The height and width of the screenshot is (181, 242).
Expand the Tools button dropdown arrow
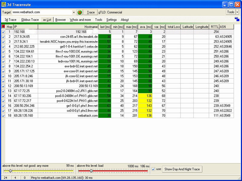237,12
